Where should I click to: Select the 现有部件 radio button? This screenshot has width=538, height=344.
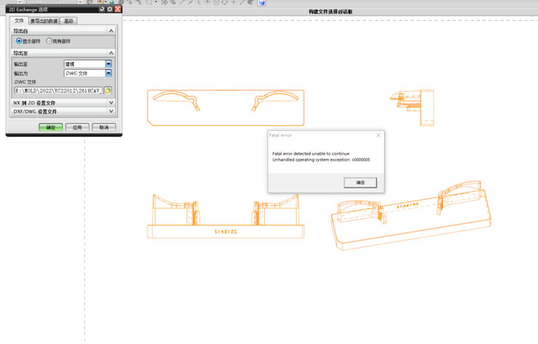click(49, 41)
